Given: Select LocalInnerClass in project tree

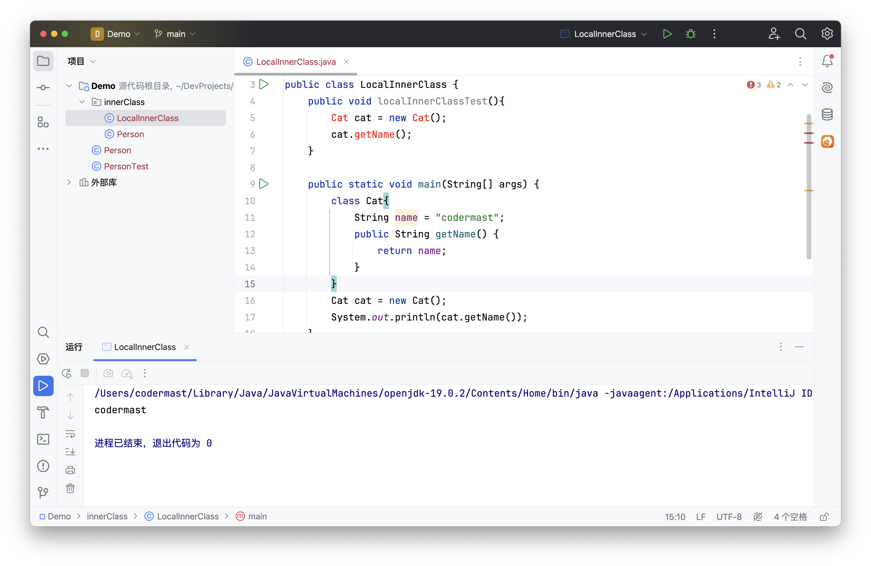Looking at the screenshot, I should pos(145,118).
